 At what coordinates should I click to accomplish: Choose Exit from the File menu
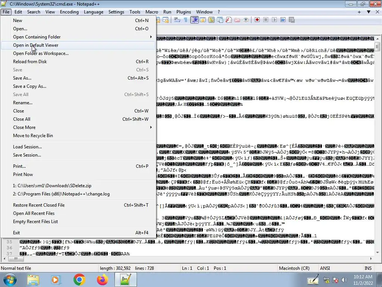78,232
